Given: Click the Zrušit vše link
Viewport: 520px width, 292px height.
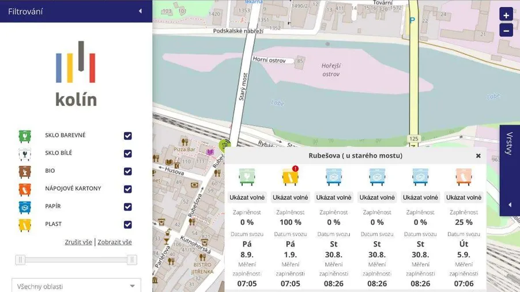Looking at the screenshot, I should click(78, 242).
